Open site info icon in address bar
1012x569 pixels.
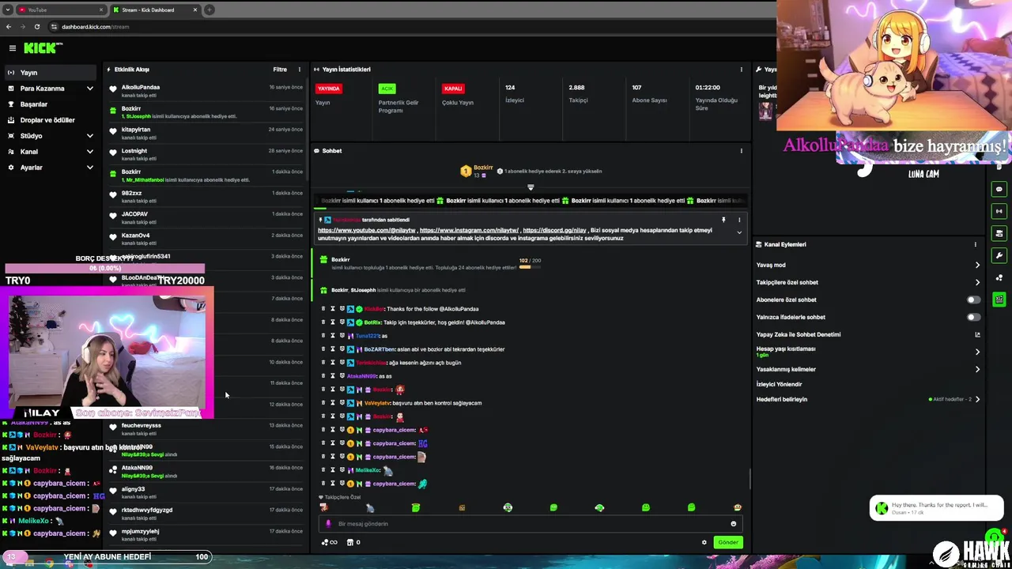[54, 27]
